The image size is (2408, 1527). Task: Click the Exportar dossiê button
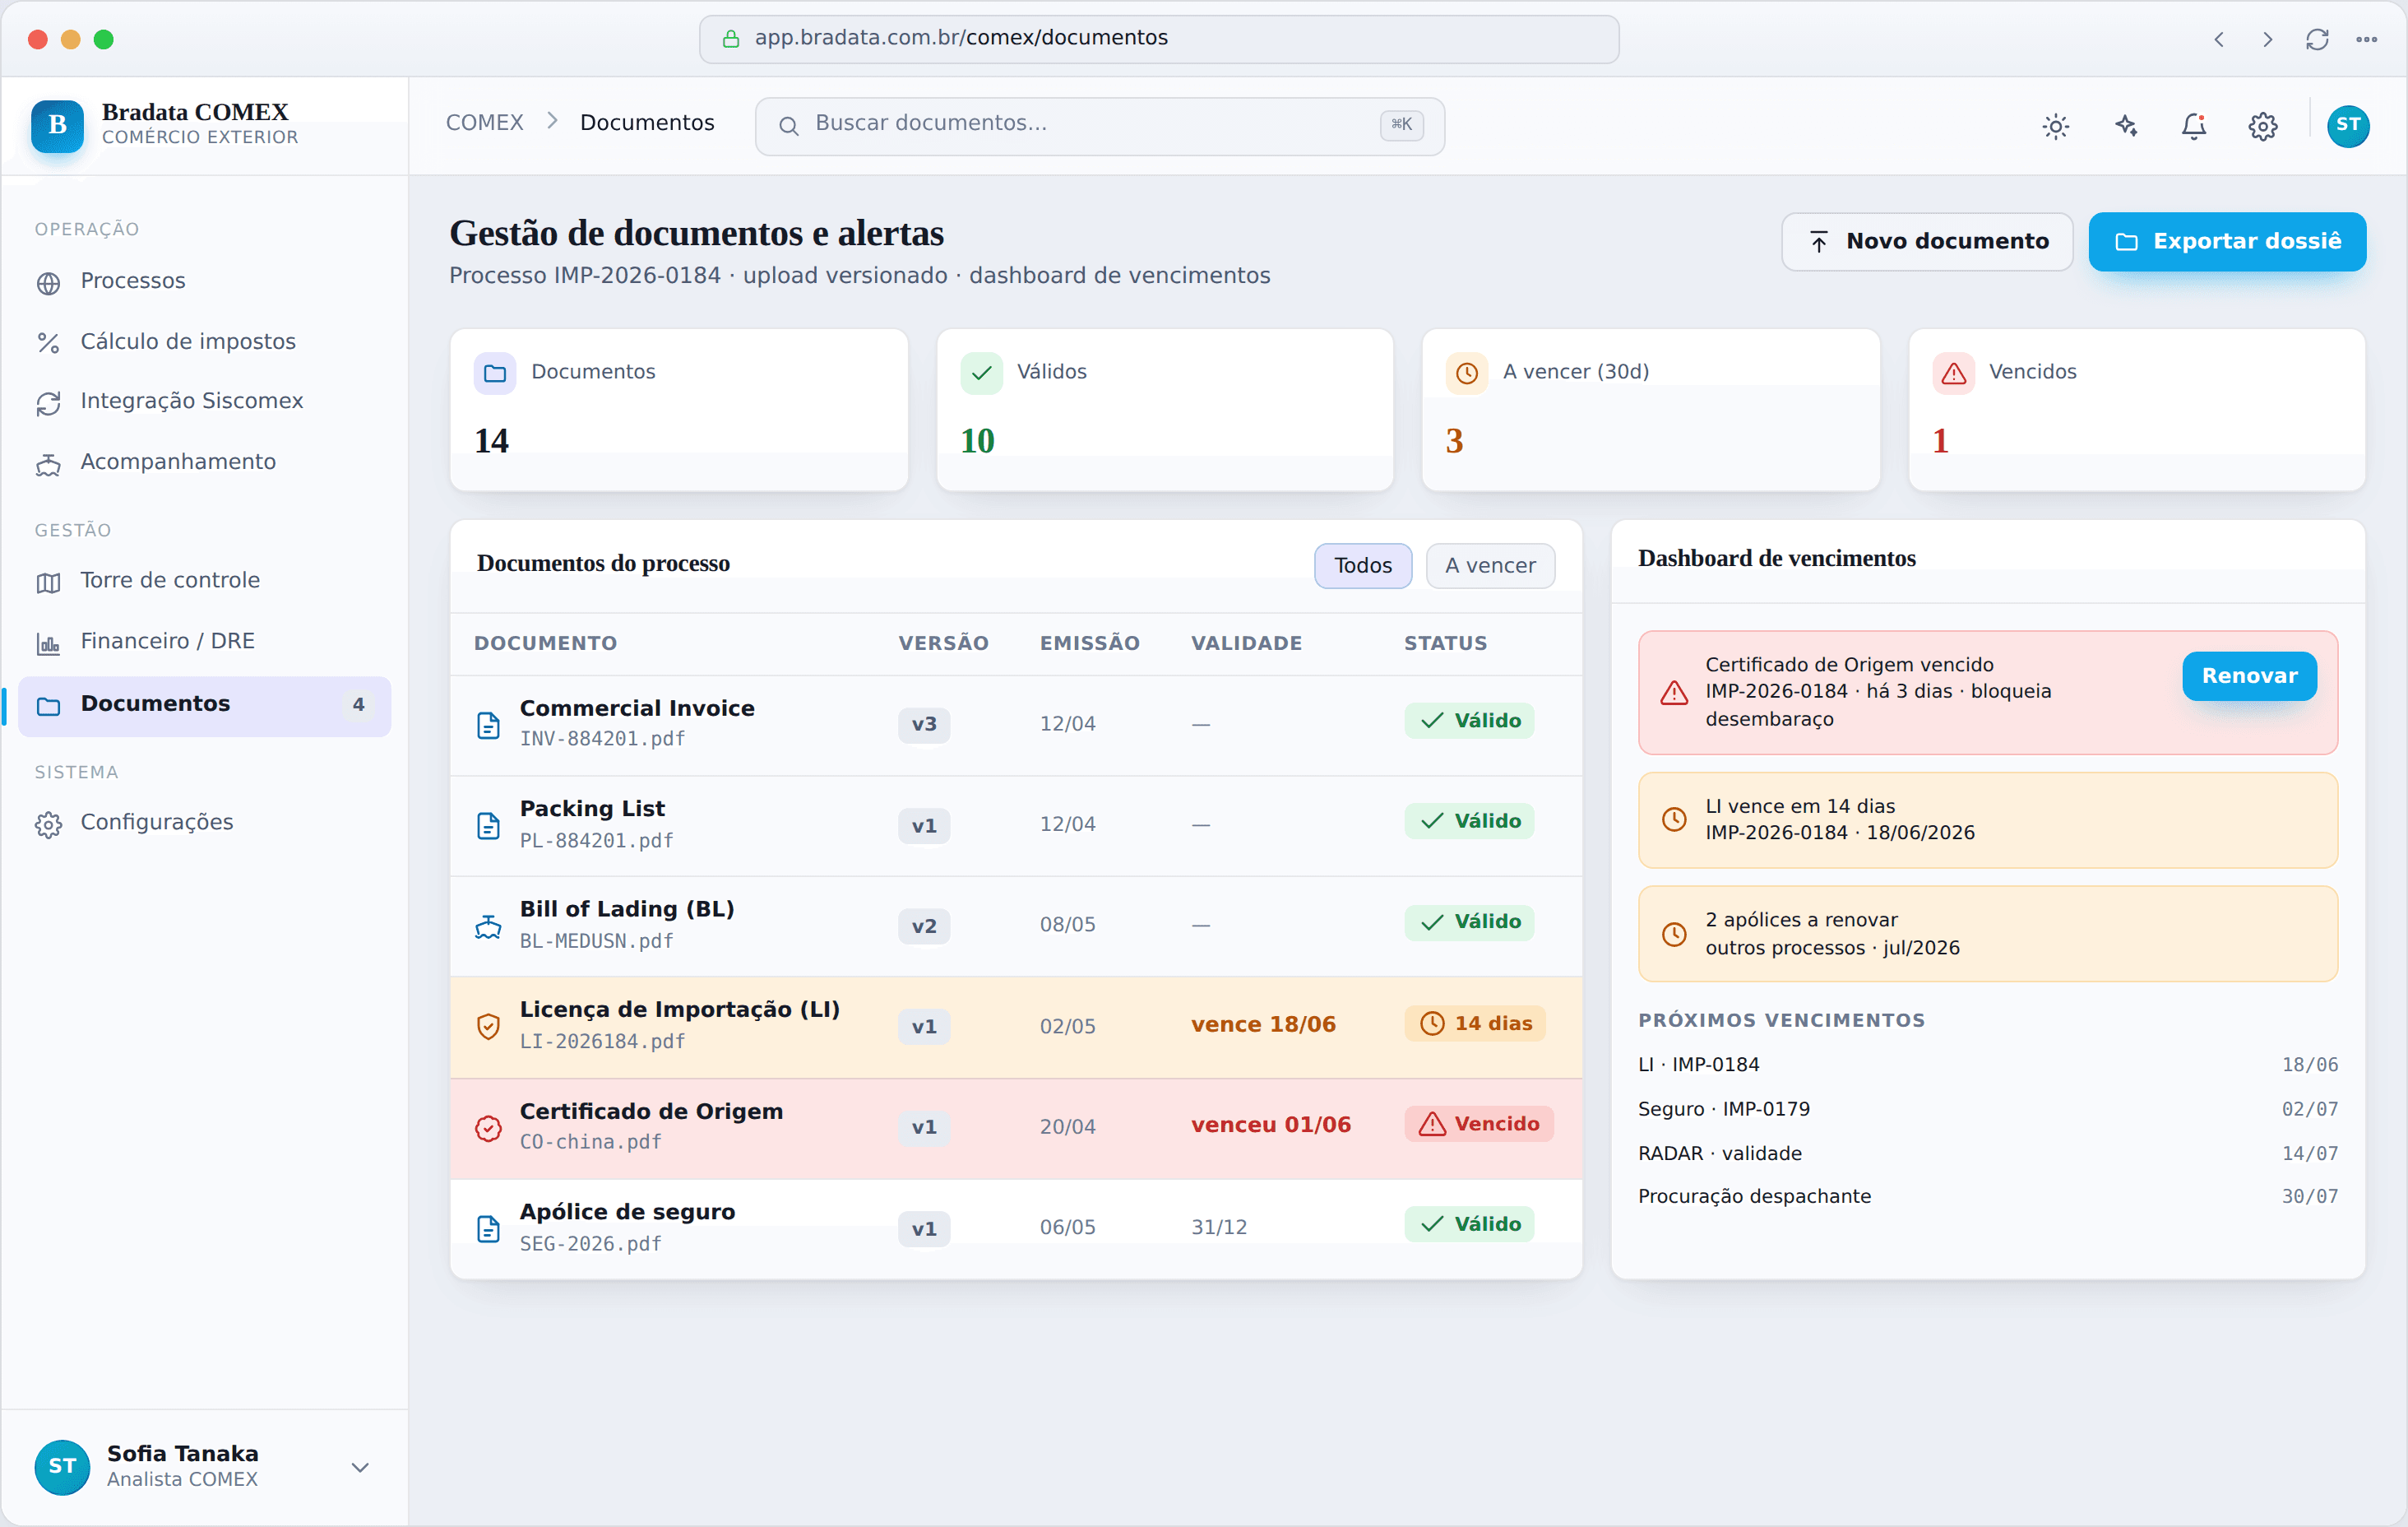(x=2227, y=241)
